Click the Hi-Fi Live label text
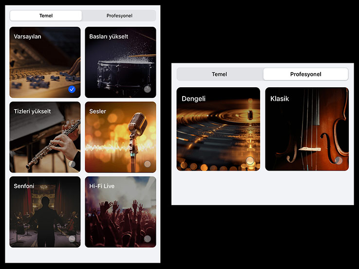 (102, 186)
